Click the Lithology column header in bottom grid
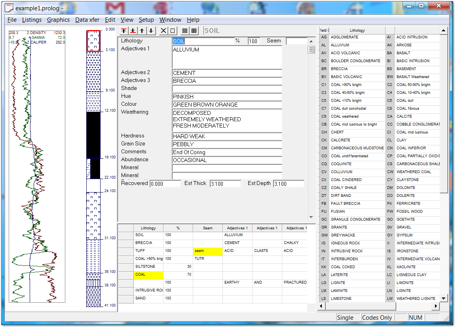This screenshot has width=456, height=328. 148,228
